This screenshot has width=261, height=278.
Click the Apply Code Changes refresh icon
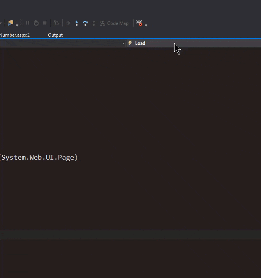click(x=56, y=23)
